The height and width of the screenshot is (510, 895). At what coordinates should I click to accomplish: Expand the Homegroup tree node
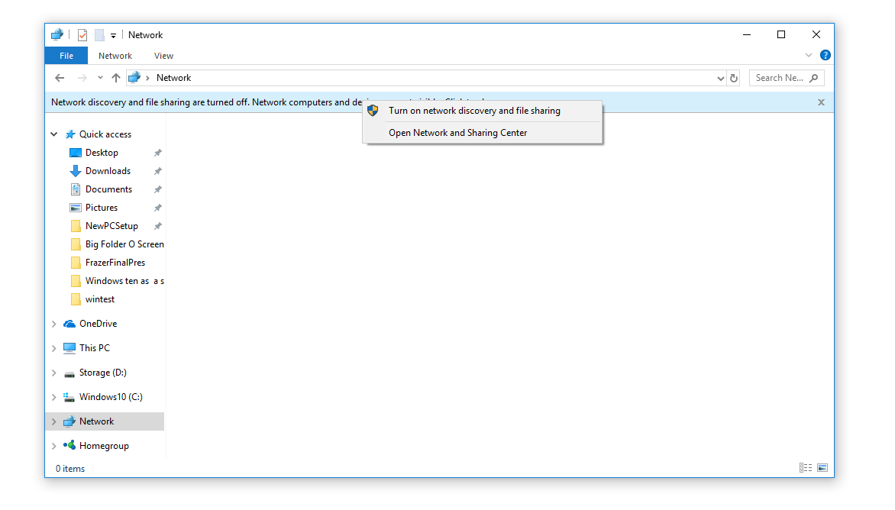(x=54, y=446)
